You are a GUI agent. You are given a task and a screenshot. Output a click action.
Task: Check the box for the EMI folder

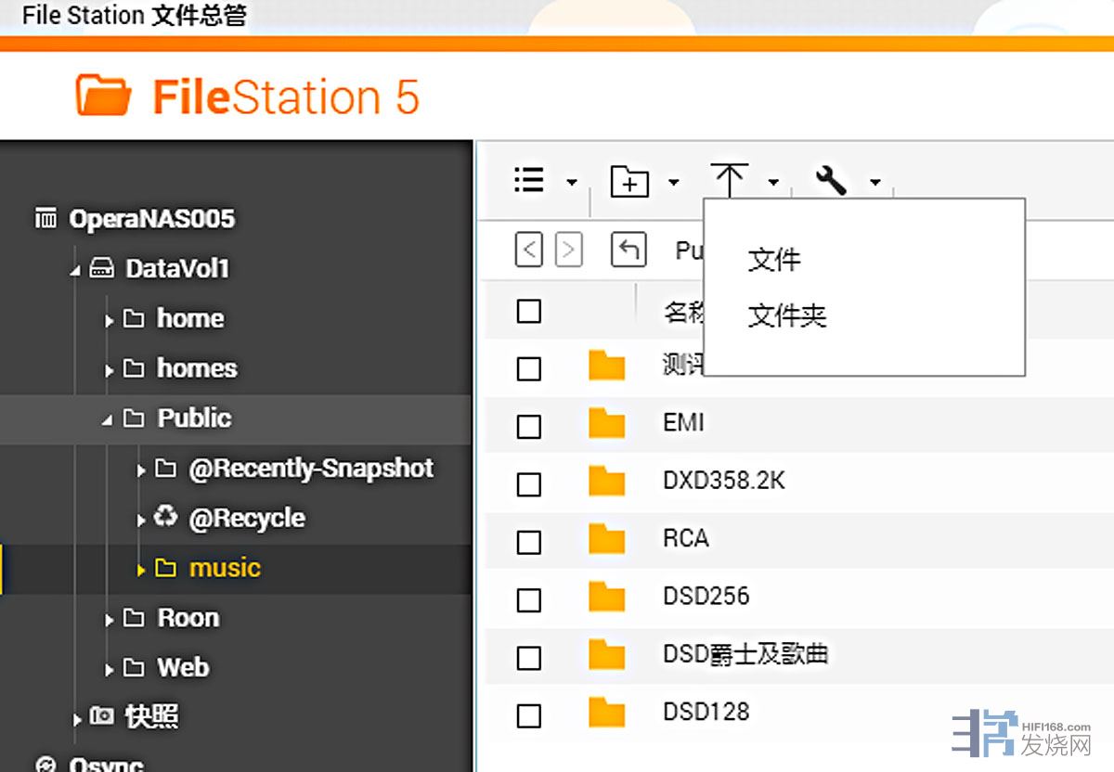(529, 426)
